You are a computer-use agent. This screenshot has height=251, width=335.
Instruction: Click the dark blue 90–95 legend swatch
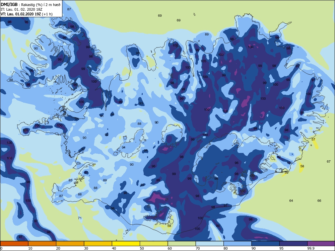point(266,244)
